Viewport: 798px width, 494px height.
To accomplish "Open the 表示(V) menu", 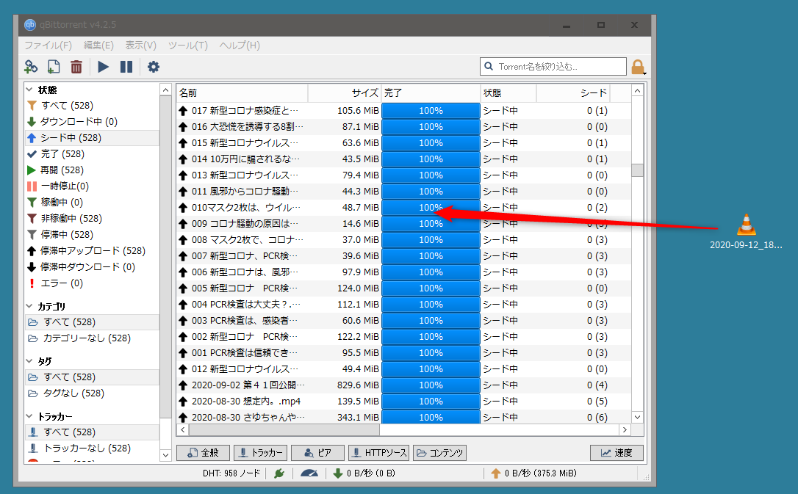I will pyautogui.click(x=140, y=46).
